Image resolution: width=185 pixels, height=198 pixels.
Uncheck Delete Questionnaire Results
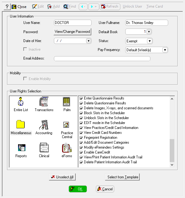click(81, 103)
